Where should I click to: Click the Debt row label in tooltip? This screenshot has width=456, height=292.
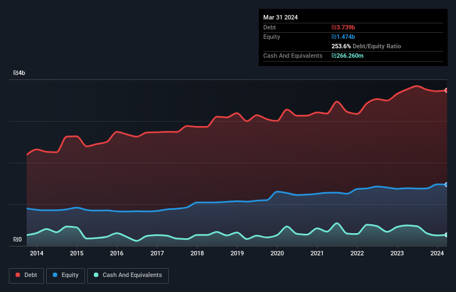click(x=269, y=27)
